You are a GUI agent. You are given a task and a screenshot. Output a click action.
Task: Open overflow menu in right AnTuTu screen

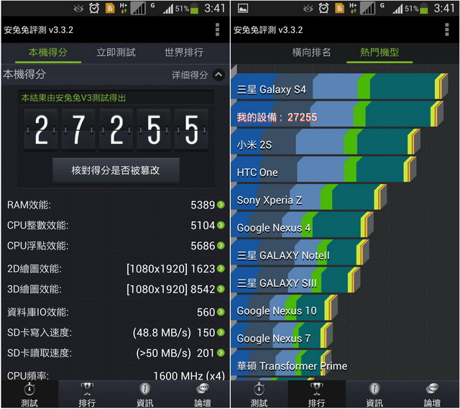pyautogui.click(x=446, y=29)
